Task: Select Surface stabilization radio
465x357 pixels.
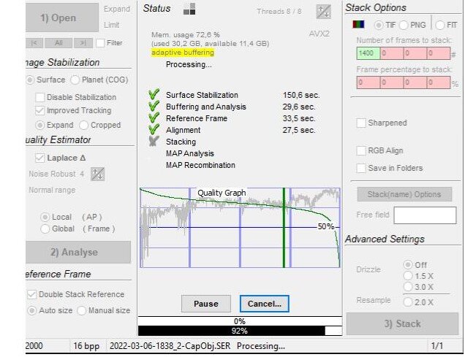Action: [30, 80]
